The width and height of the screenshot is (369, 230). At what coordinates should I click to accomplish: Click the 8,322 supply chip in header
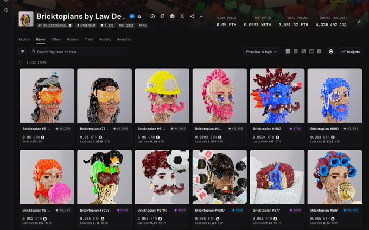click(x=107, y=25)
